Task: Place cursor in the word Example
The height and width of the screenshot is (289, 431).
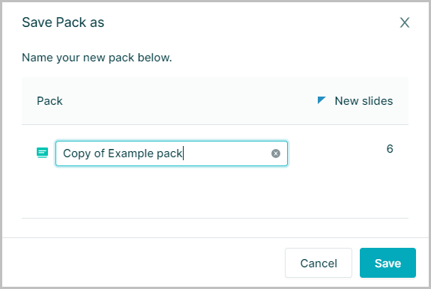Action: (x=131, y=153)
